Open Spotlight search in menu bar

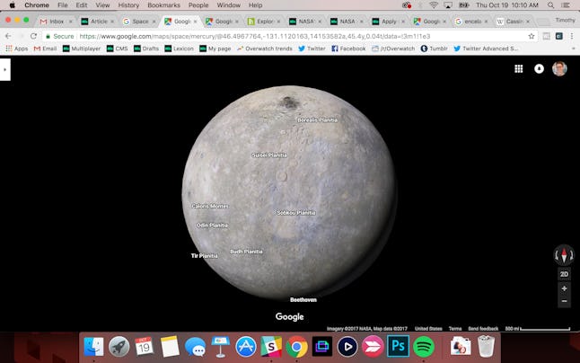click(x=550, y=5)
